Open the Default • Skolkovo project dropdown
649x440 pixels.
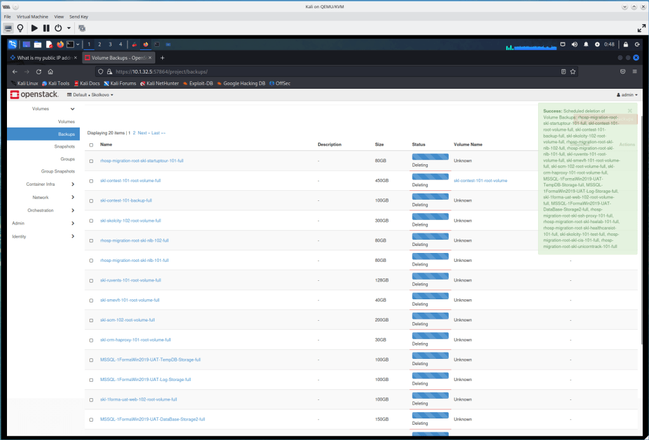tap(90, 94)
